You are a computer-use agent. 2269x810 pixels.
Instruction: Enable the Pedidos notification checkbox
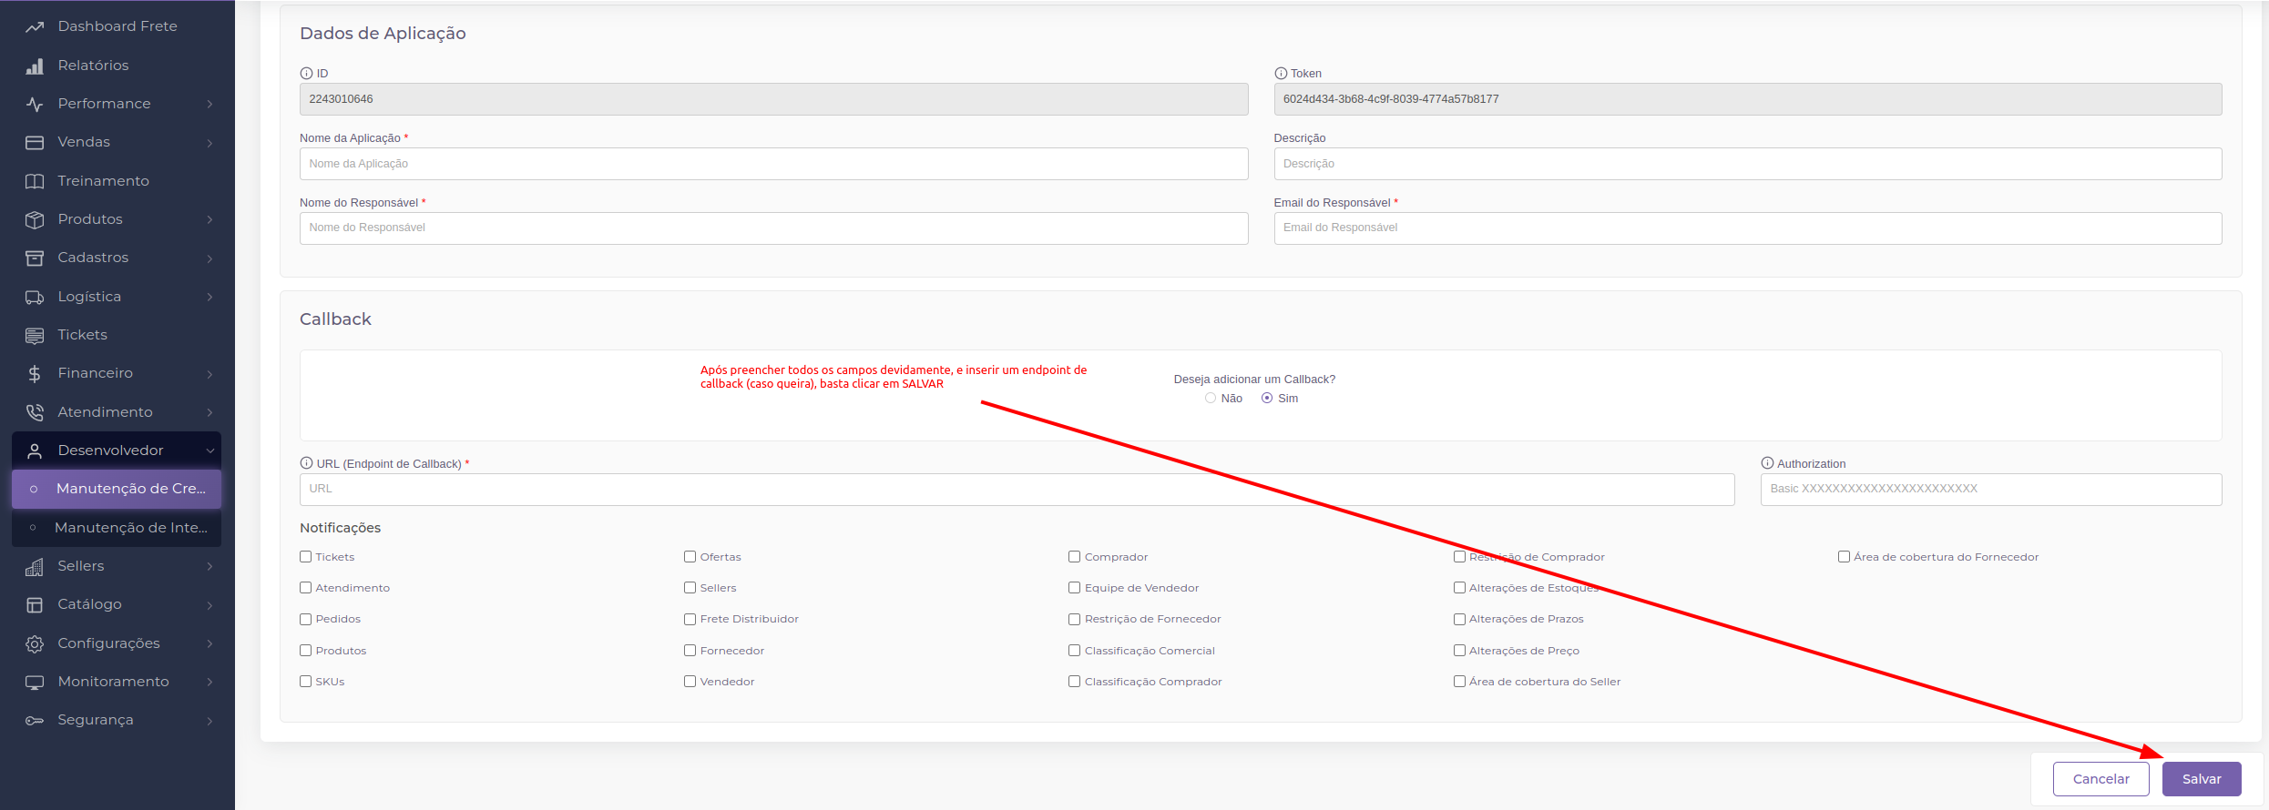[x=306, y=620]
